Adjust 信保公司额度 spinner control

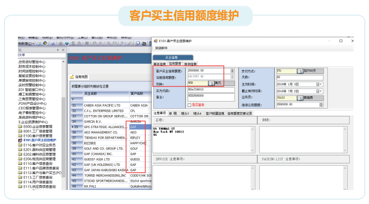[321, 103]
